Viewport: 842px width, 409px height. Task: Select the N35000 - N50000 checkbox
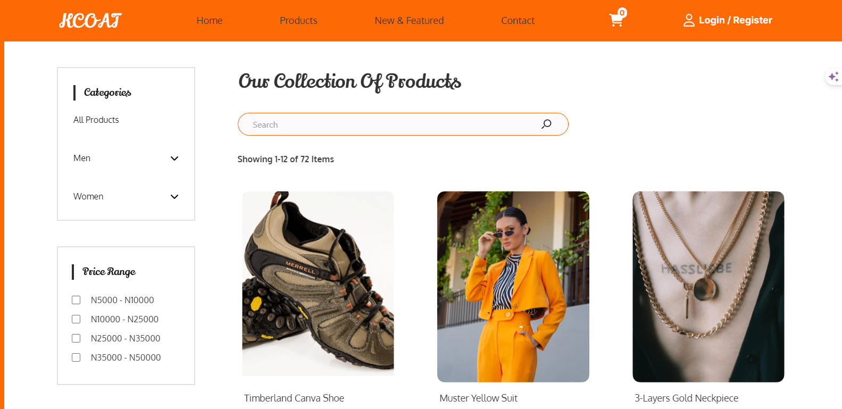click(x=76, y=357)
